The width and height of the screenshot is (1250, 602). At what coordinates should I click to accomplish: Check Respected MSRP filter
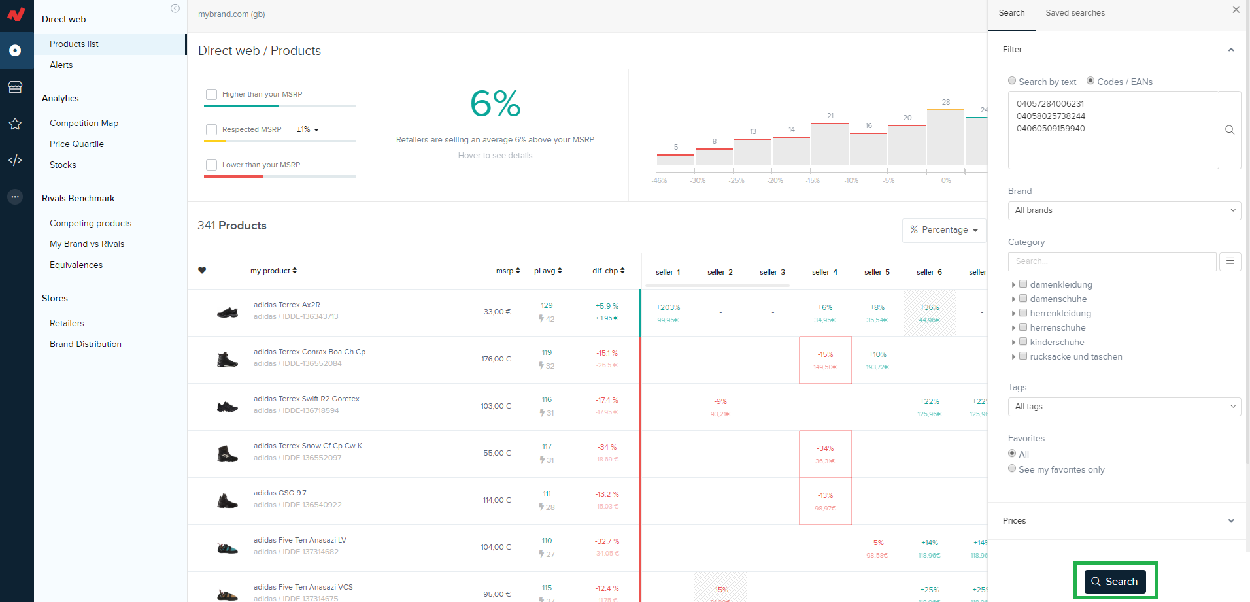tap(211, 129)
